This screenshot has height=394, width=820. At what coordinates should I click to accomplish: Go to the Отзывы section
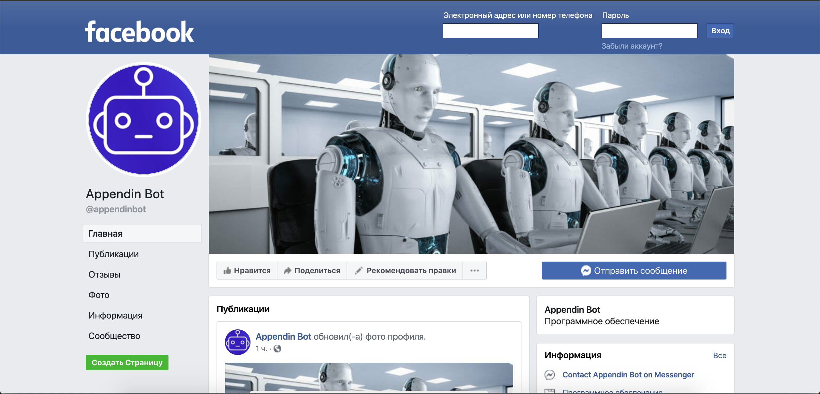pos(104,274)
